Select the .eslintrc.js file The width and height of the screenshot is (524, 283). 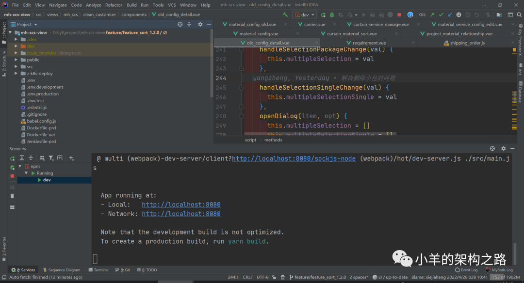tap(36, 108)
